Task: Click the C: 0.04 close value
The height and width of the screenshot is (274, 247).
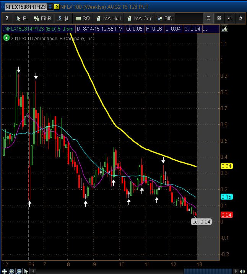Action: point(192,29)
